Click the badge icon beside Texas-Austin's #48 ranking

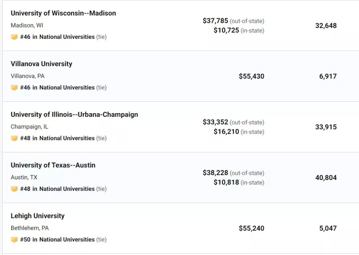point(14,189)
